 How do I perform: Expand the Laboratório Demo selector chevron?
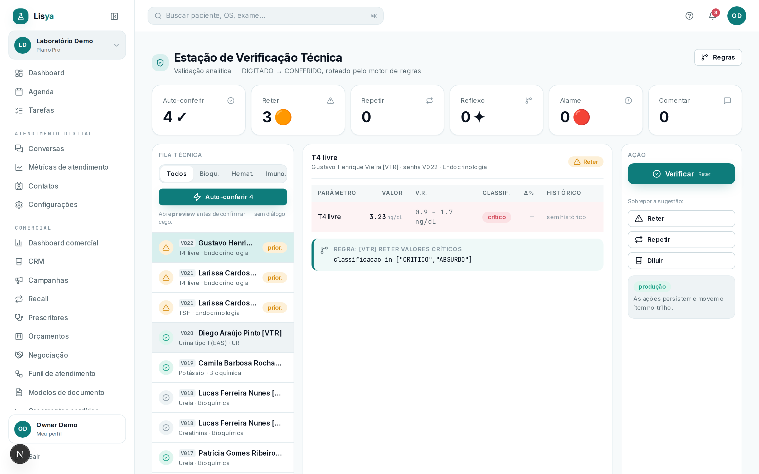(x=116, y=45)
